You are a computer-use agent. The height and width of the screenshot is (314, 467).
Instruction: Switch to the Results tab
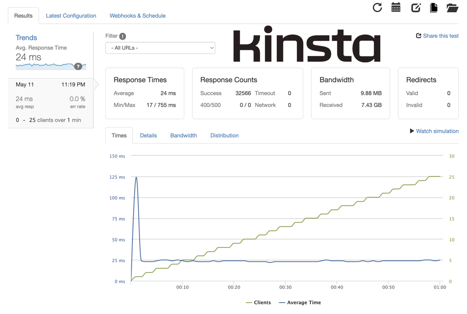click(x=23, y=16)
